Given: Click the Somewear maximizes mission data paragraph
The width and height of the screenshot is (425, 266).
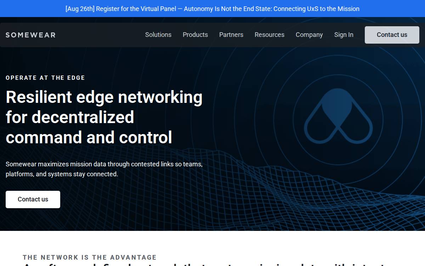Looking at the screenshot, I should tap(104, 169).
